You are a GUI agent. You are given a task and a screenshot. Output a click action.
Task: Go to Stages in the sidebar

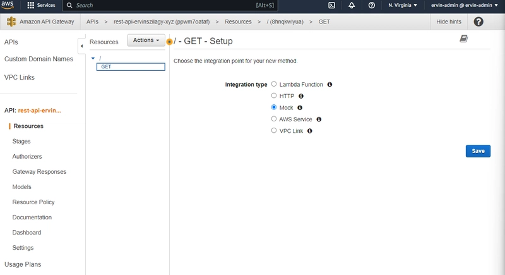[x=21, y=141]
